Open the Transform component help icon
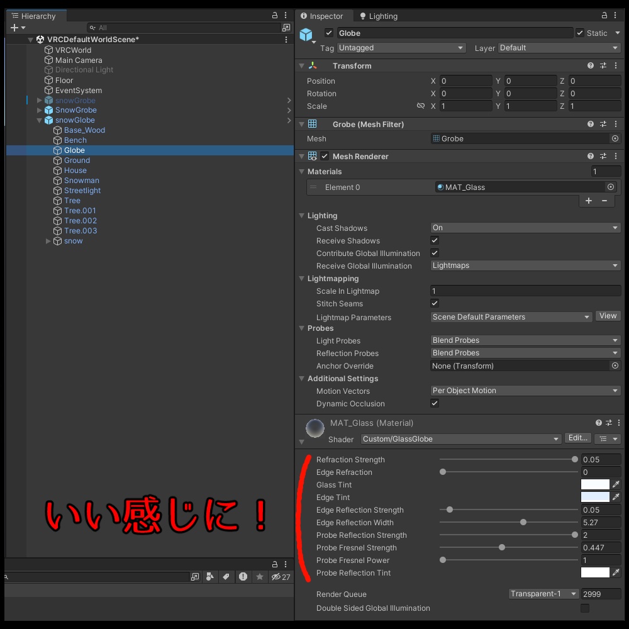 (591, 65)
